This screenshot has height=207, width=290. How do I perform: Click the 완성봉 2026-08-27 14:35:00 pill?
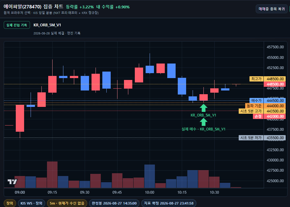click(x=114, y=203)
